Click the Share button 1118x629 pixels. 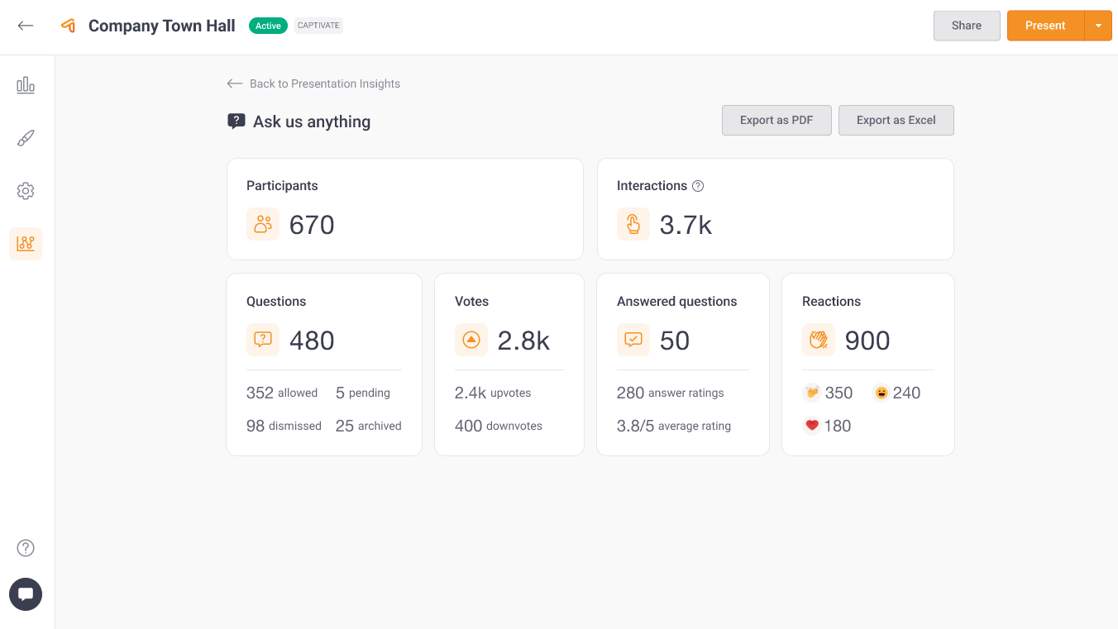point(967,26)
